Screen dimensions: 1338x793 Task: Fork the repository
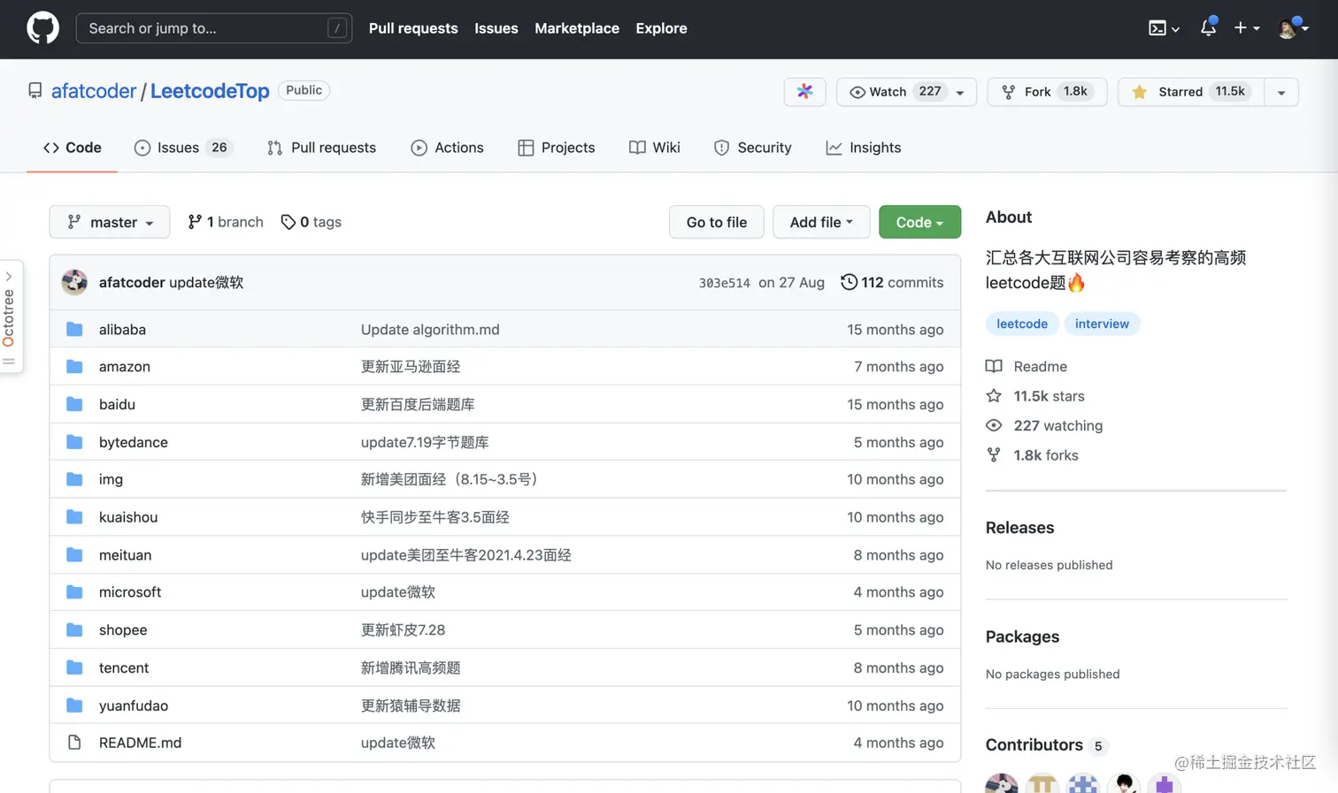coord(1047,92)
